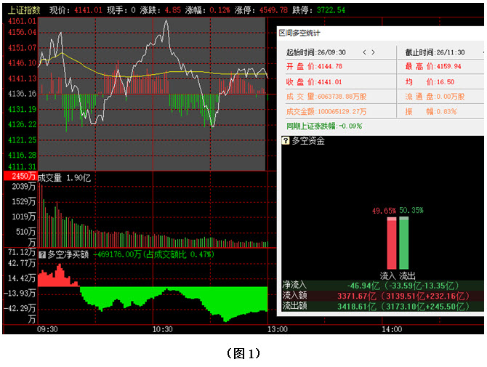Click the 区间多空统计 panel title
The image size is (487, 367).
(300, 33)
